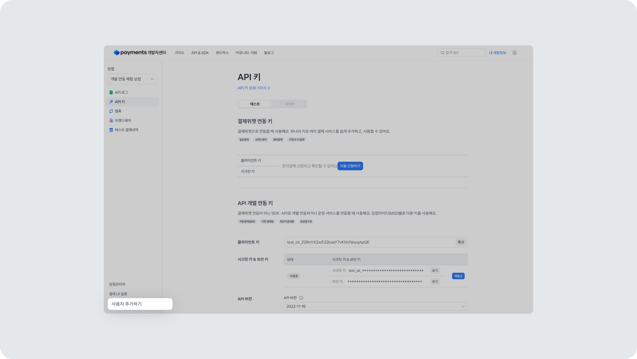Click the 사용중 status badge
Viewport: 637px width, 359px height.
(294, 276)
